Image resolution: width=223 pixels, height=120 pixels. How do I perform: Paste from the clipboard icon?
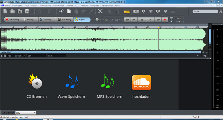tap(76, 11)
